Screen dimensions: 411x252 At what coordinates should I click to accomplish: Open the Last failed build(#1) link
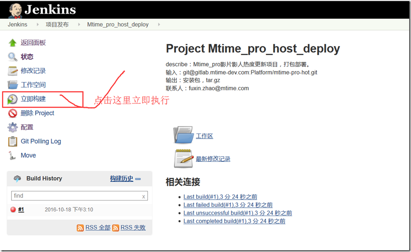[x=228, y=205]
